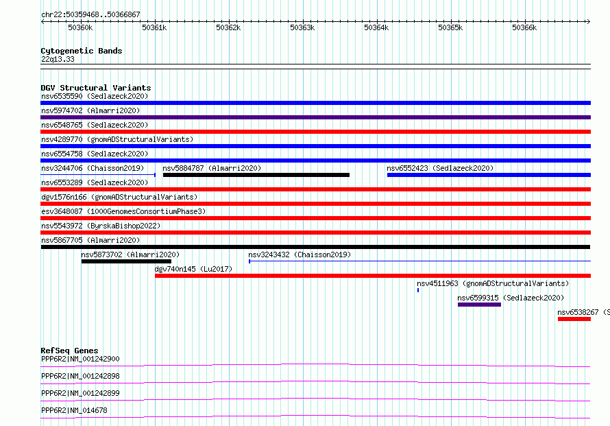Click the Cytogenetic Bands track title
This screenshot has height=426, width=610.
(x=82, y=51)
